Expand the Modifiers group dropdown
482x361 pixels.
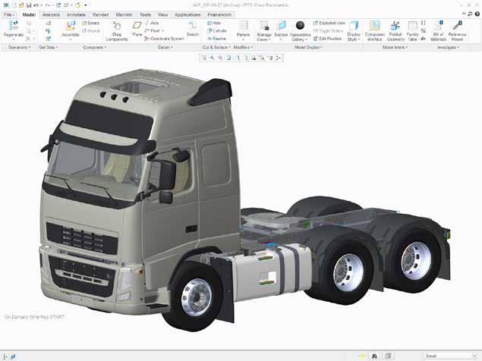[x=243, y=47]
